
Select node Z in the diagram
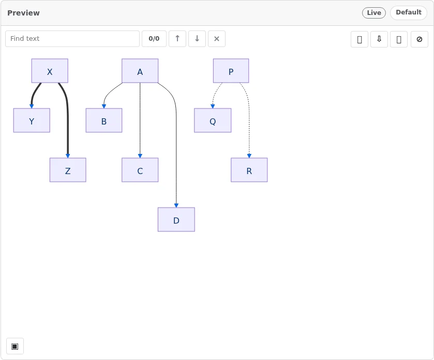click(x=68, y=170)
